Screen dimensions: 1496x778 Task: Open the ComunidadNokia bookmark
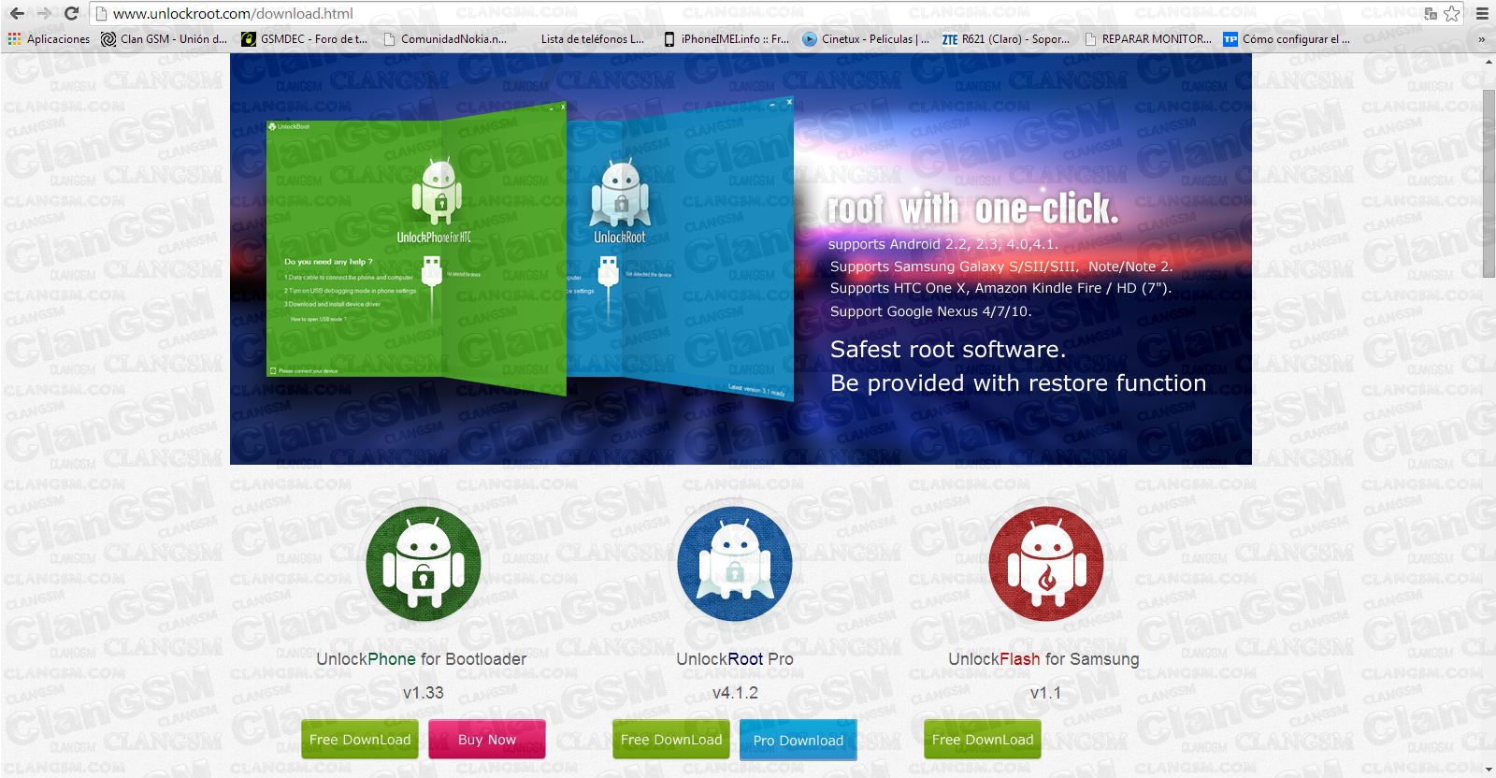(x=445, y=39)
